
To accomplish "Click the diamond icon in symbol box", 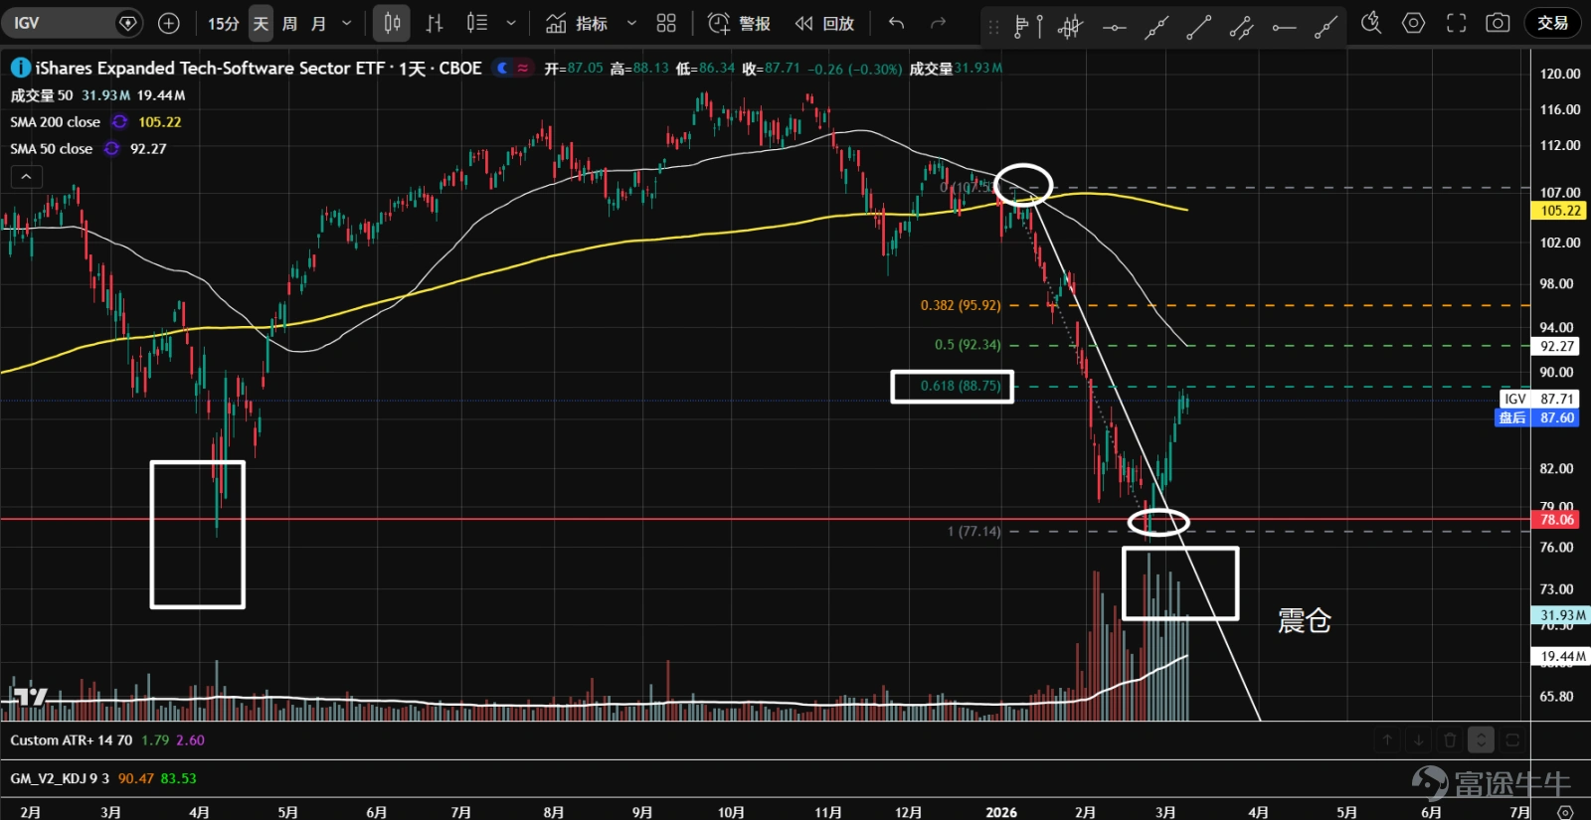I will click(x=128, y=23).
